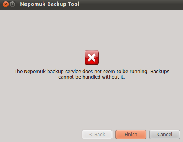Click the blank area below the error message

click(x=92, y=101)
